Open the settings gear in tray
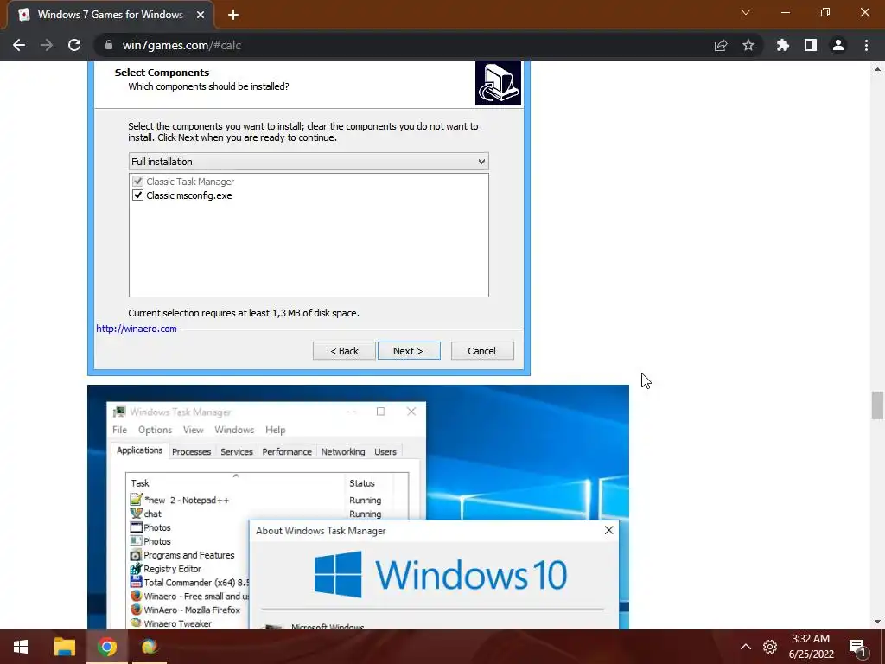Screen dimensions: 885x664 click(x=770, y=647)
